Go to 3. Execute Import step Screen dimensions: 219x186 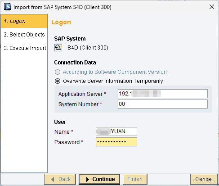pyautogui.click(x=24, y=48)
